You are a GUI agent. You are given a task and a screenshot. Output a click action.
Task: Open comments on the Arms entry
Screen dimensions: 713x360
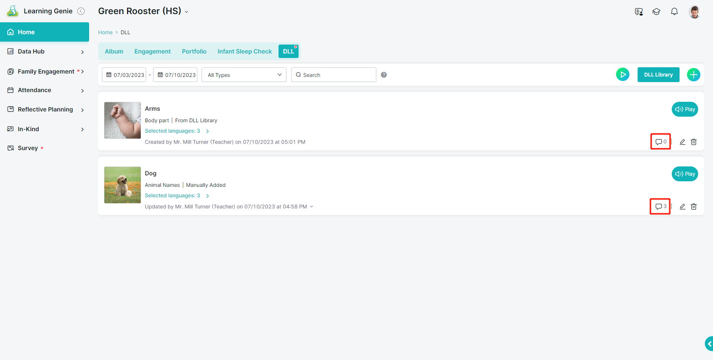[x=660, y=142]
